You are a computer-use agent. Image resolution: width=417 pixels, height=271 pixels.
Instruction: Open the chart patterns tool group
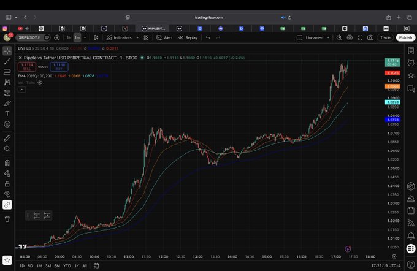pos(7,82)
